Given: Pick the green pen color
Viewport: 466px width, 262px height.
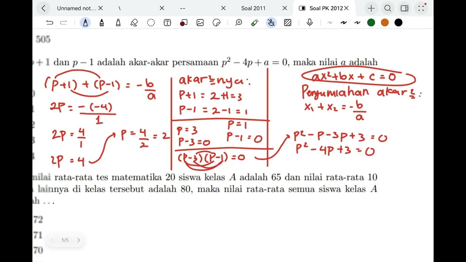Looking at the screenshot, I should click(x=371, y=23).
